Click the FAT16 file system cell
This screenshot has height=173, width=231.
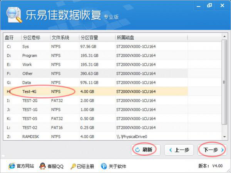pyautogui.click(x=57, y=128)
